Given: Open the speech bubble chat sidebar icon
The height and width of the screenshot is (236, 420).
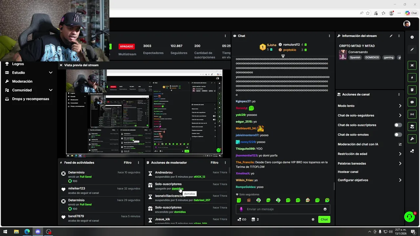Looking at the screenshot, I should (412, 102).
